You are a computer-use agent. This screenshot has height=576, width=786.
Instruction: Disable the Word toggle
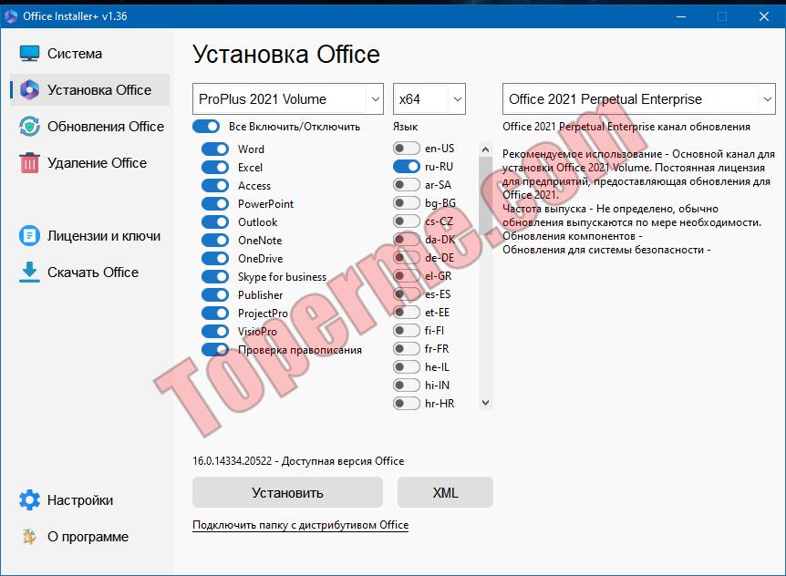point(215,149)
